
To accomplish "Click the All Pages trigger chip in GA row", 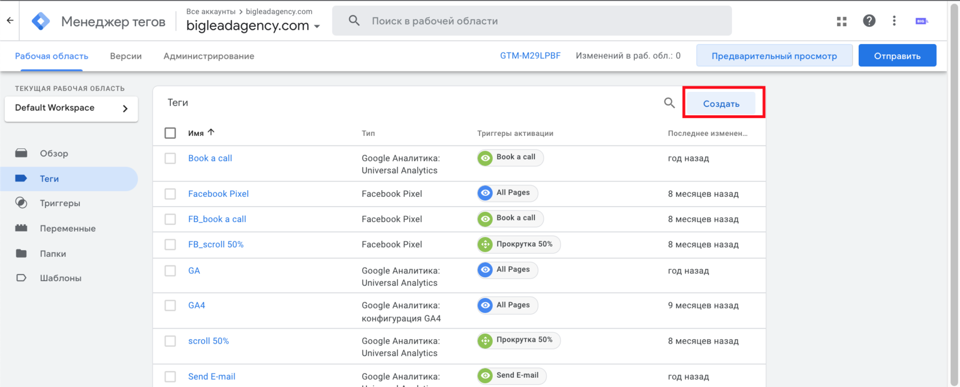I will tap(507, 269).
